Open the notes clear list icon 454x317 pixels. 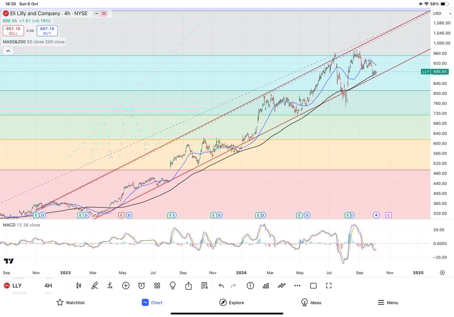pos(204,286)
